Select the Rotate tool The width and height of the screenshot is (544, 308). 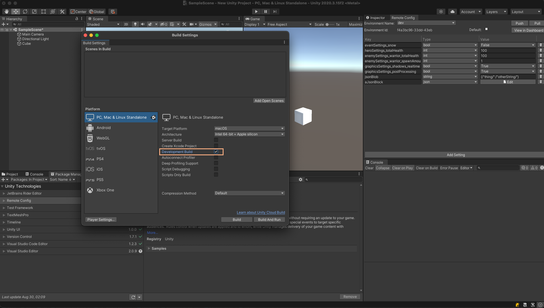pyautogui.click(x=25, y=12)
